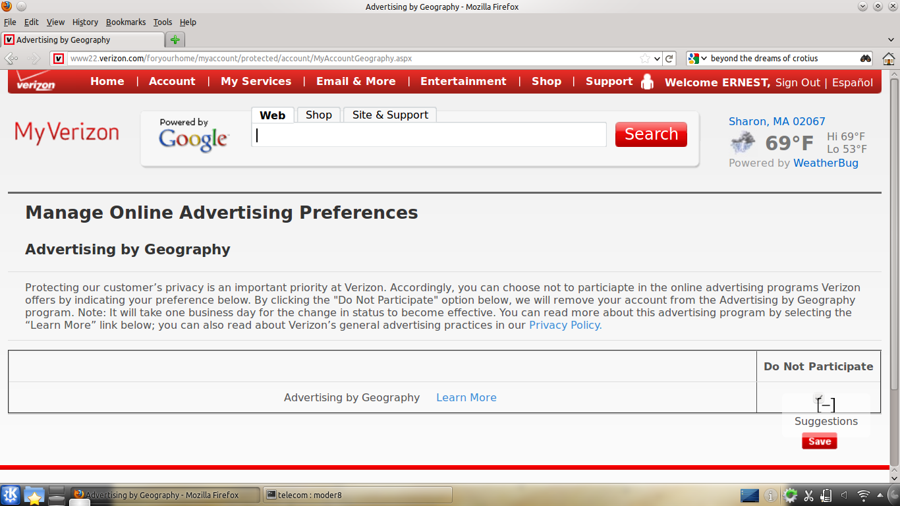Run the search via the binoculars icon
This screenshot has width=900, height=506.
pos(865,59)
